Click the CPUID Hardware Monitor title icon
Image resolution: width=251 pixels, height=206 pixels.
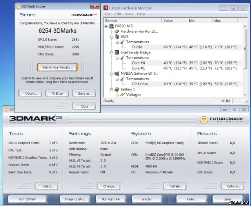pos(105,8)
